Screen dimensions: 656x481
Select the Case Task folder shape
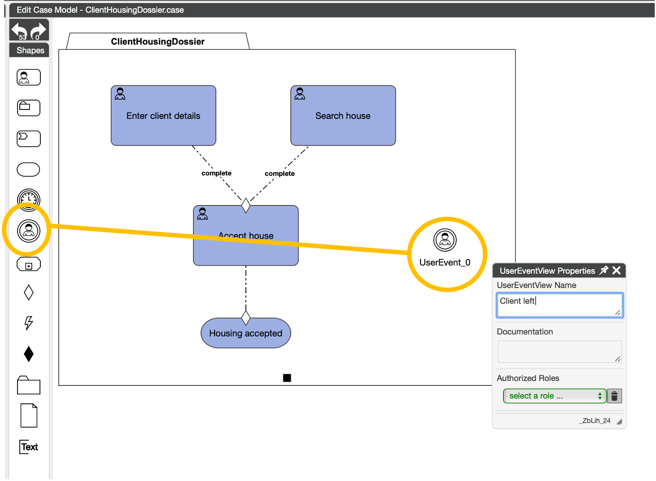29,108
